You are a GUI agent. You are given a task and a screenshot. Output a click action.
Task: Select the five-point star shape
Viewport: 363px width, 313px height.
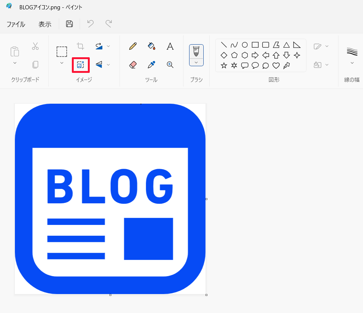(x=224, y=66)
